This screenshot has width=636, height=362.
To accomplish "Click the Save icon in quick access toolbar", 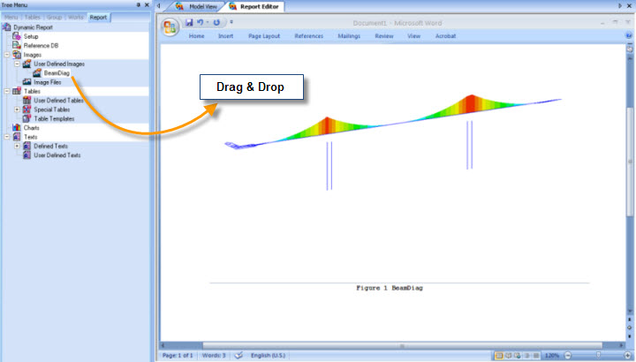I will click(189, 21).
